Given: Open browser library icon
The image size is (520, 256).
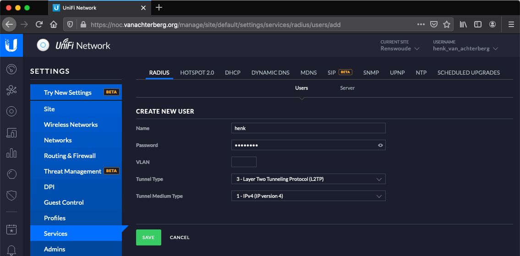Looking at the screenshot, I should pyautogui.click(x=463, y=24).
